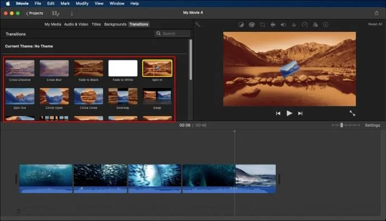Switch to My Media tab

click(x=53, y=24)
